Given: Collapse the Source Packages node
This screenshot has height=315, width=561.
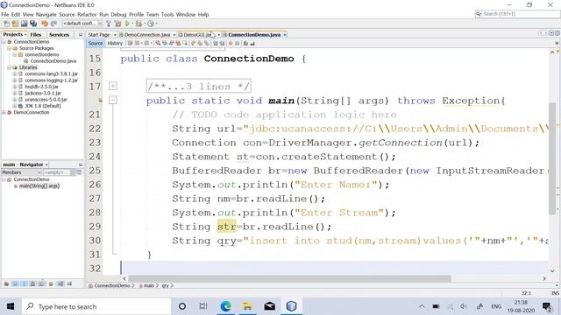Looking at the screenshot, I should click(x=10, y=48).
